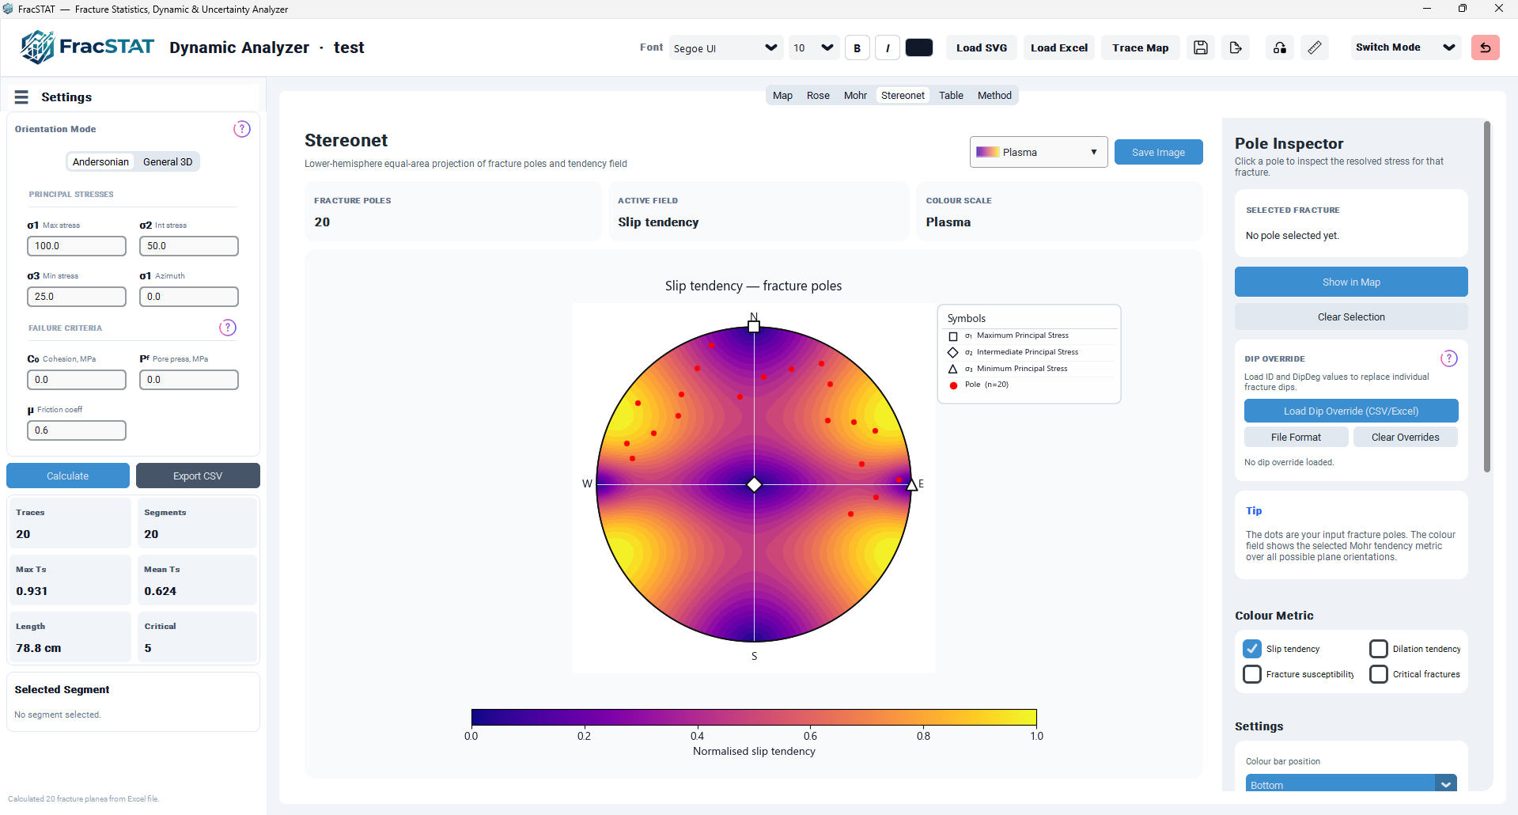This screenshot has width=1518, height=815.
Task: Click the red undo/back arrow button
Action: click(1486, 47)
